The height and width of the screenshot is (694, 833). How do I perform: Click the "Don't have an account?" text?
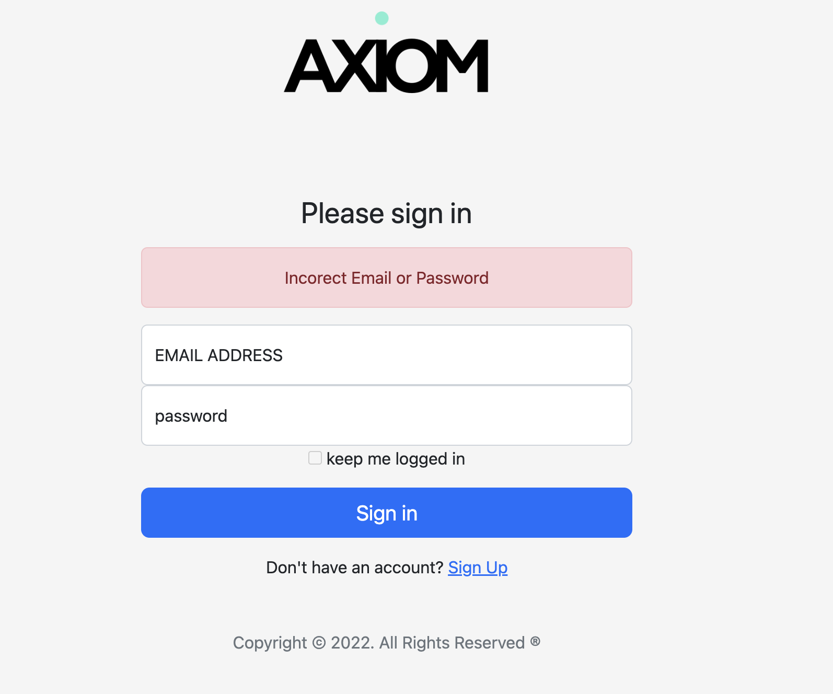pyautogui.click(x=354, y=568)
